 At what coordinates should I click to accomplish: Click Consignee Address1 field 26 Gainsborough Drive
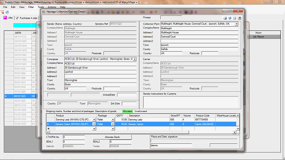(100, 67)
